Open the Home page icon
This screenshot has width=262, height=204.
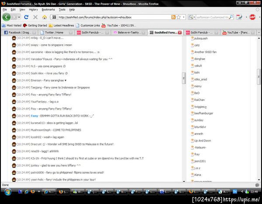click(x=45, y=17)
